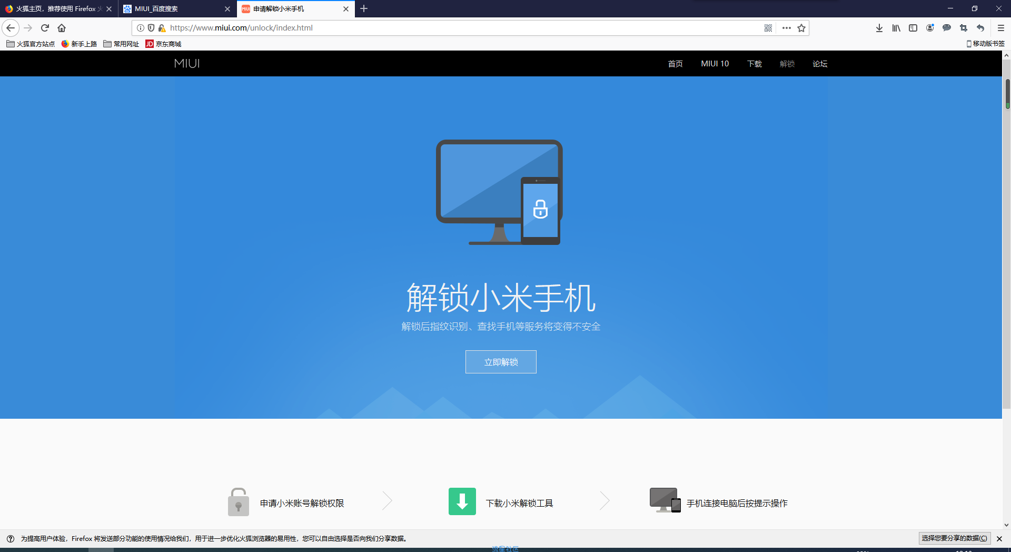Click 下载小米解锁工具 text

[x=519, y=504]
